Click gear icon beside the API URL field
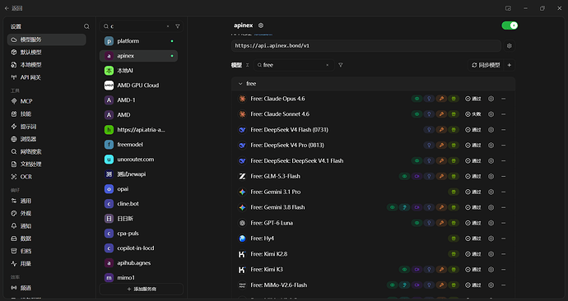Image resolution: width=568 pixels, height=301 pixels. (509, 46)
